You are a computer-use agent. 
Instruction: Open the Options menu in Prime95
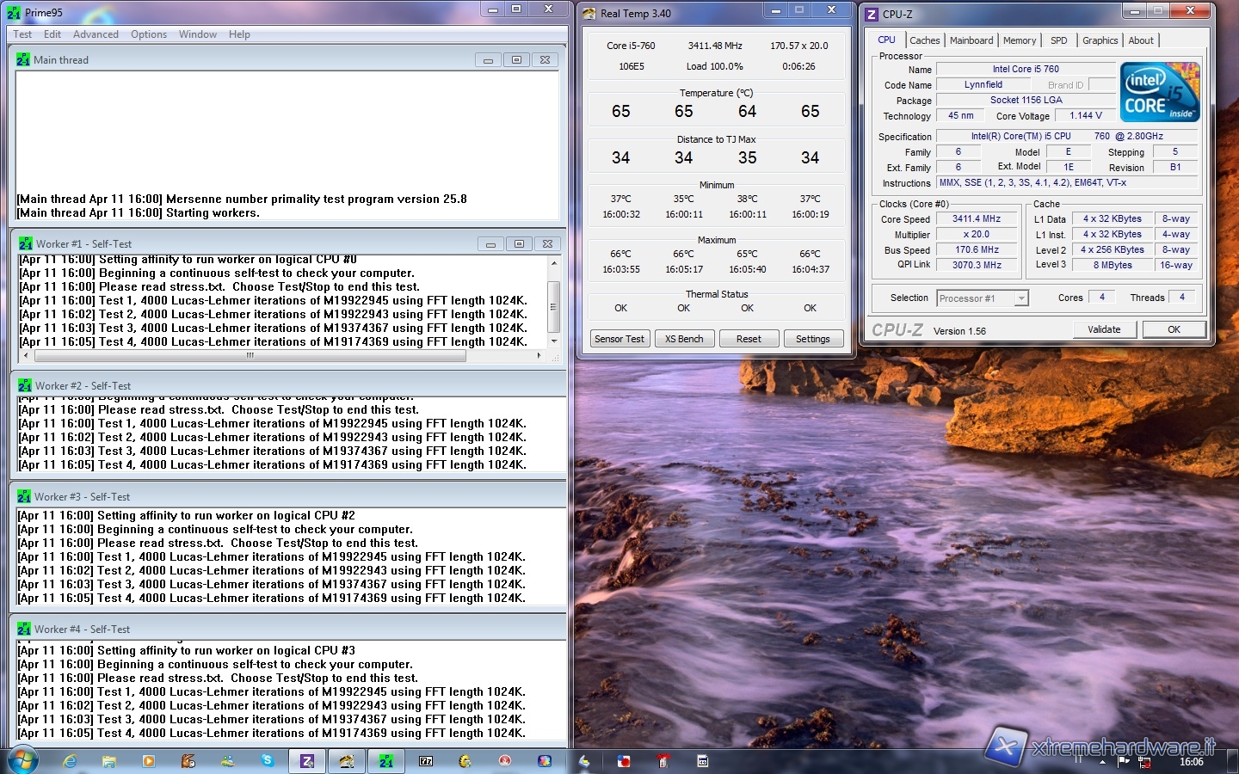pyautogui.click(x=149, y=34)
